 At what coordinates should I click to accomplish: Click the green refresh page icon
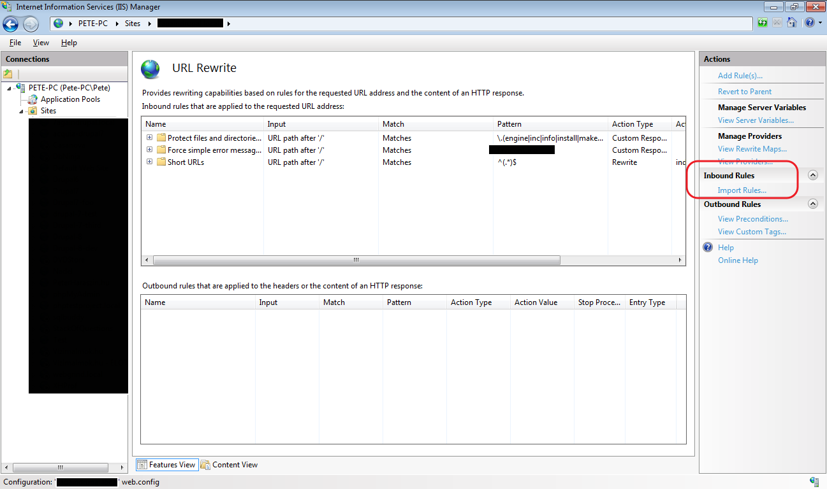click(x=763, y=23)
